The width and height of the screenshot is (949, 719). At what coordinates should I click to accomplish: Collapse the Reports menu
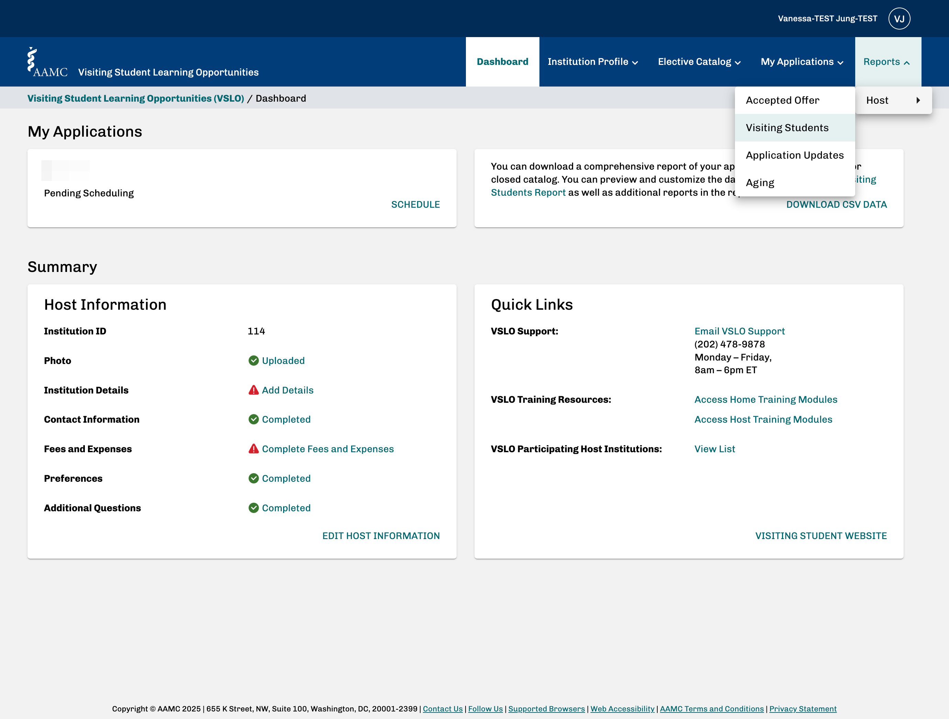click(x=887, y=62)
